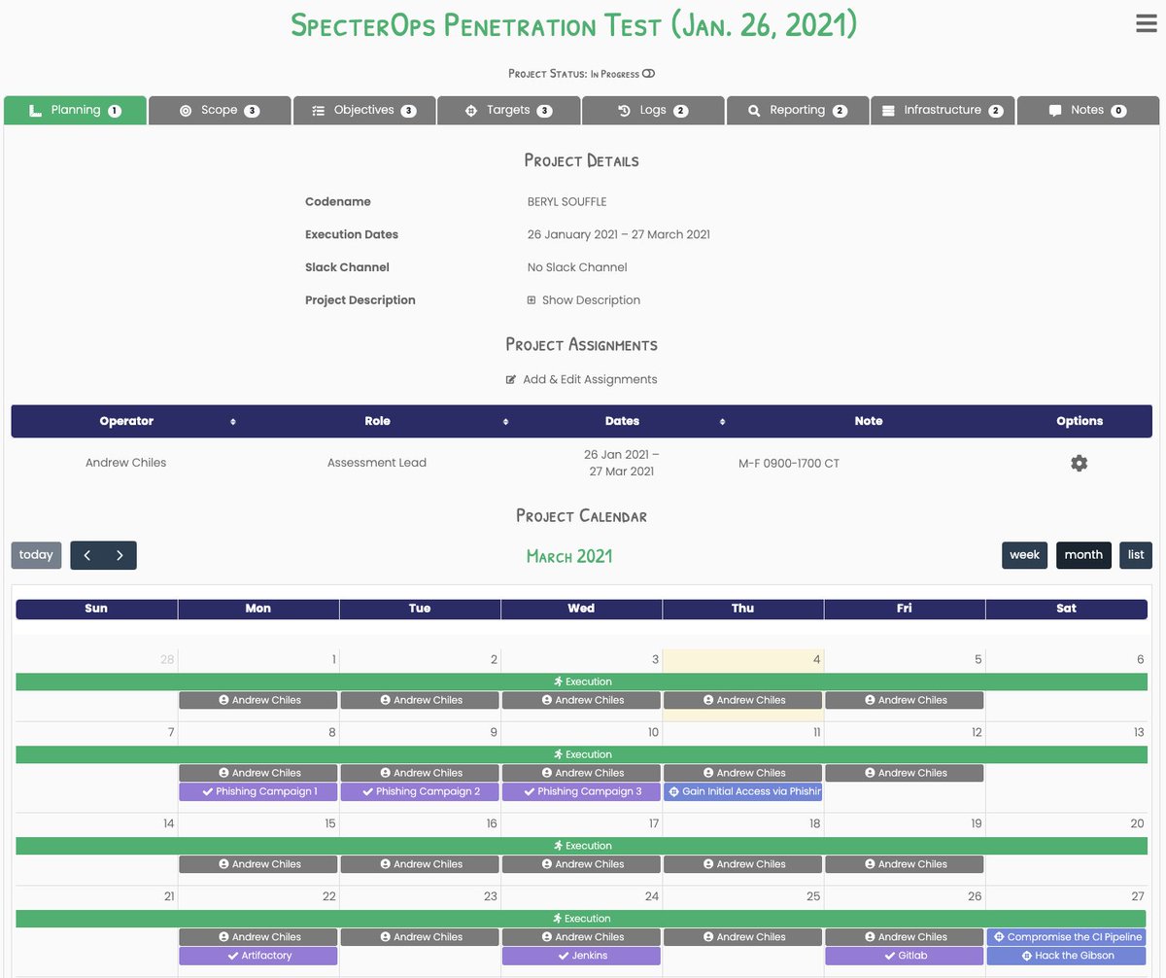Open the hamburger menu icon
Screen dimensions: 1166x978
tap(1147, 25)
